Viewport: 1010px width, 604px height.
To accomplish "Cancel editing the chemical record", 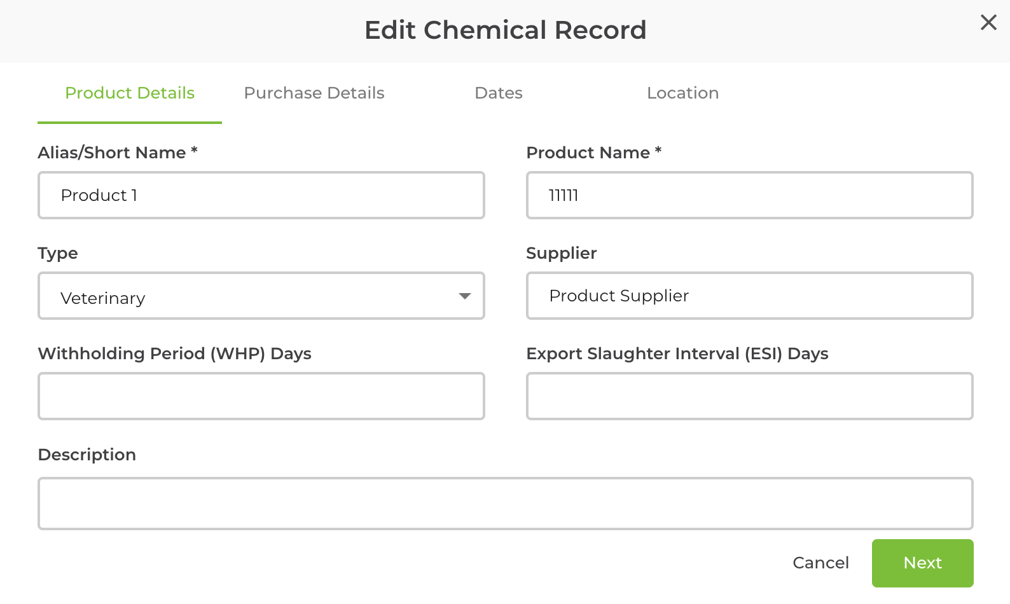I will click(821, 563).
